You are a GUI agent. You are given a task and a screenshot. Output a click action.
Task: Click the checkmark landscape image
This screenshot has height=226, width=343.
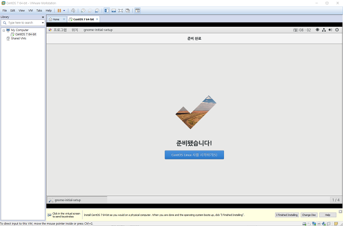[x=196, y=112]
